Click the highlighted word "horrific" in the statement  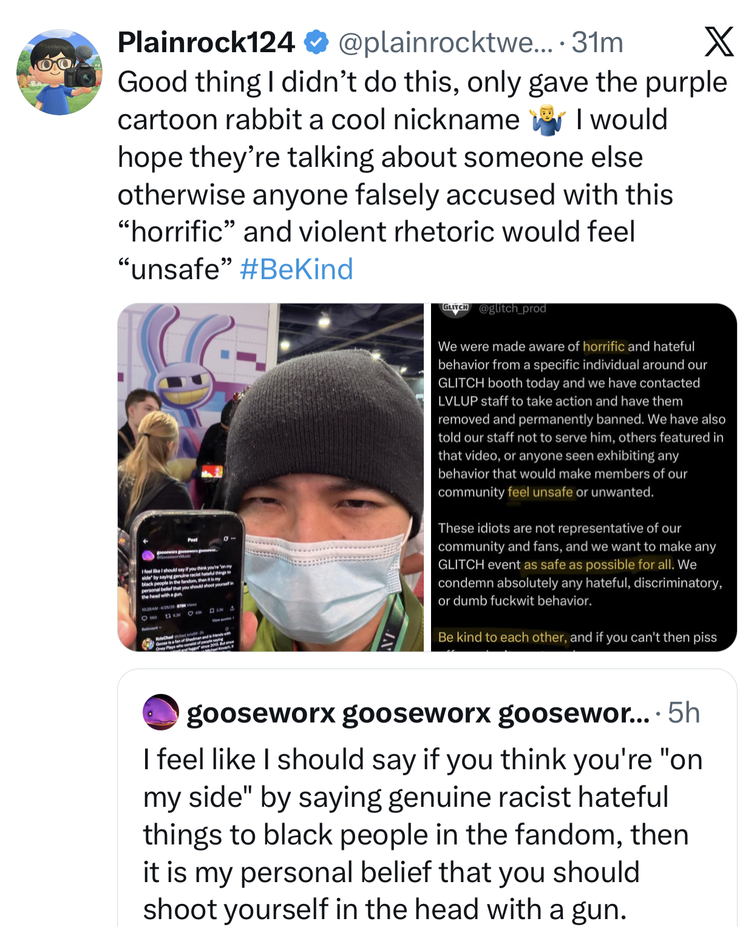(603, 346)
